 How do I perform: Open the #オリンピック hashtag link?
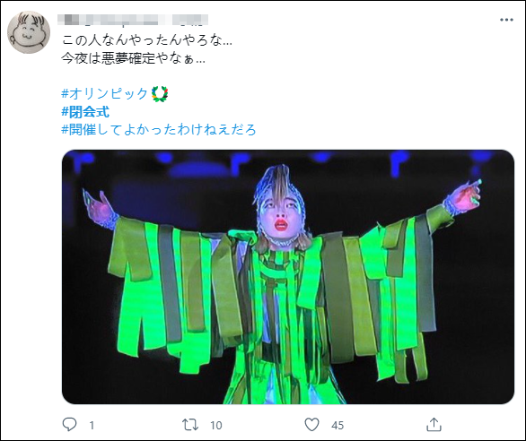point(104,93)
